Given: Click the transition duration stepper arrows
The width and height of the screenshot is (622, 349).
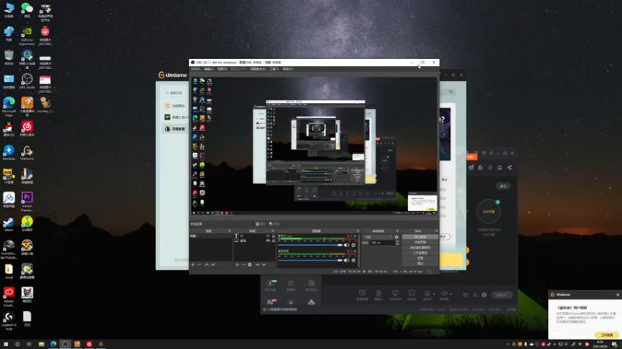Looking at the screenshot, I should pos(397,243).
